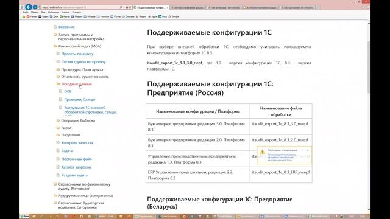
Task: Open the Избранное menu
Action: pos(54,12)
